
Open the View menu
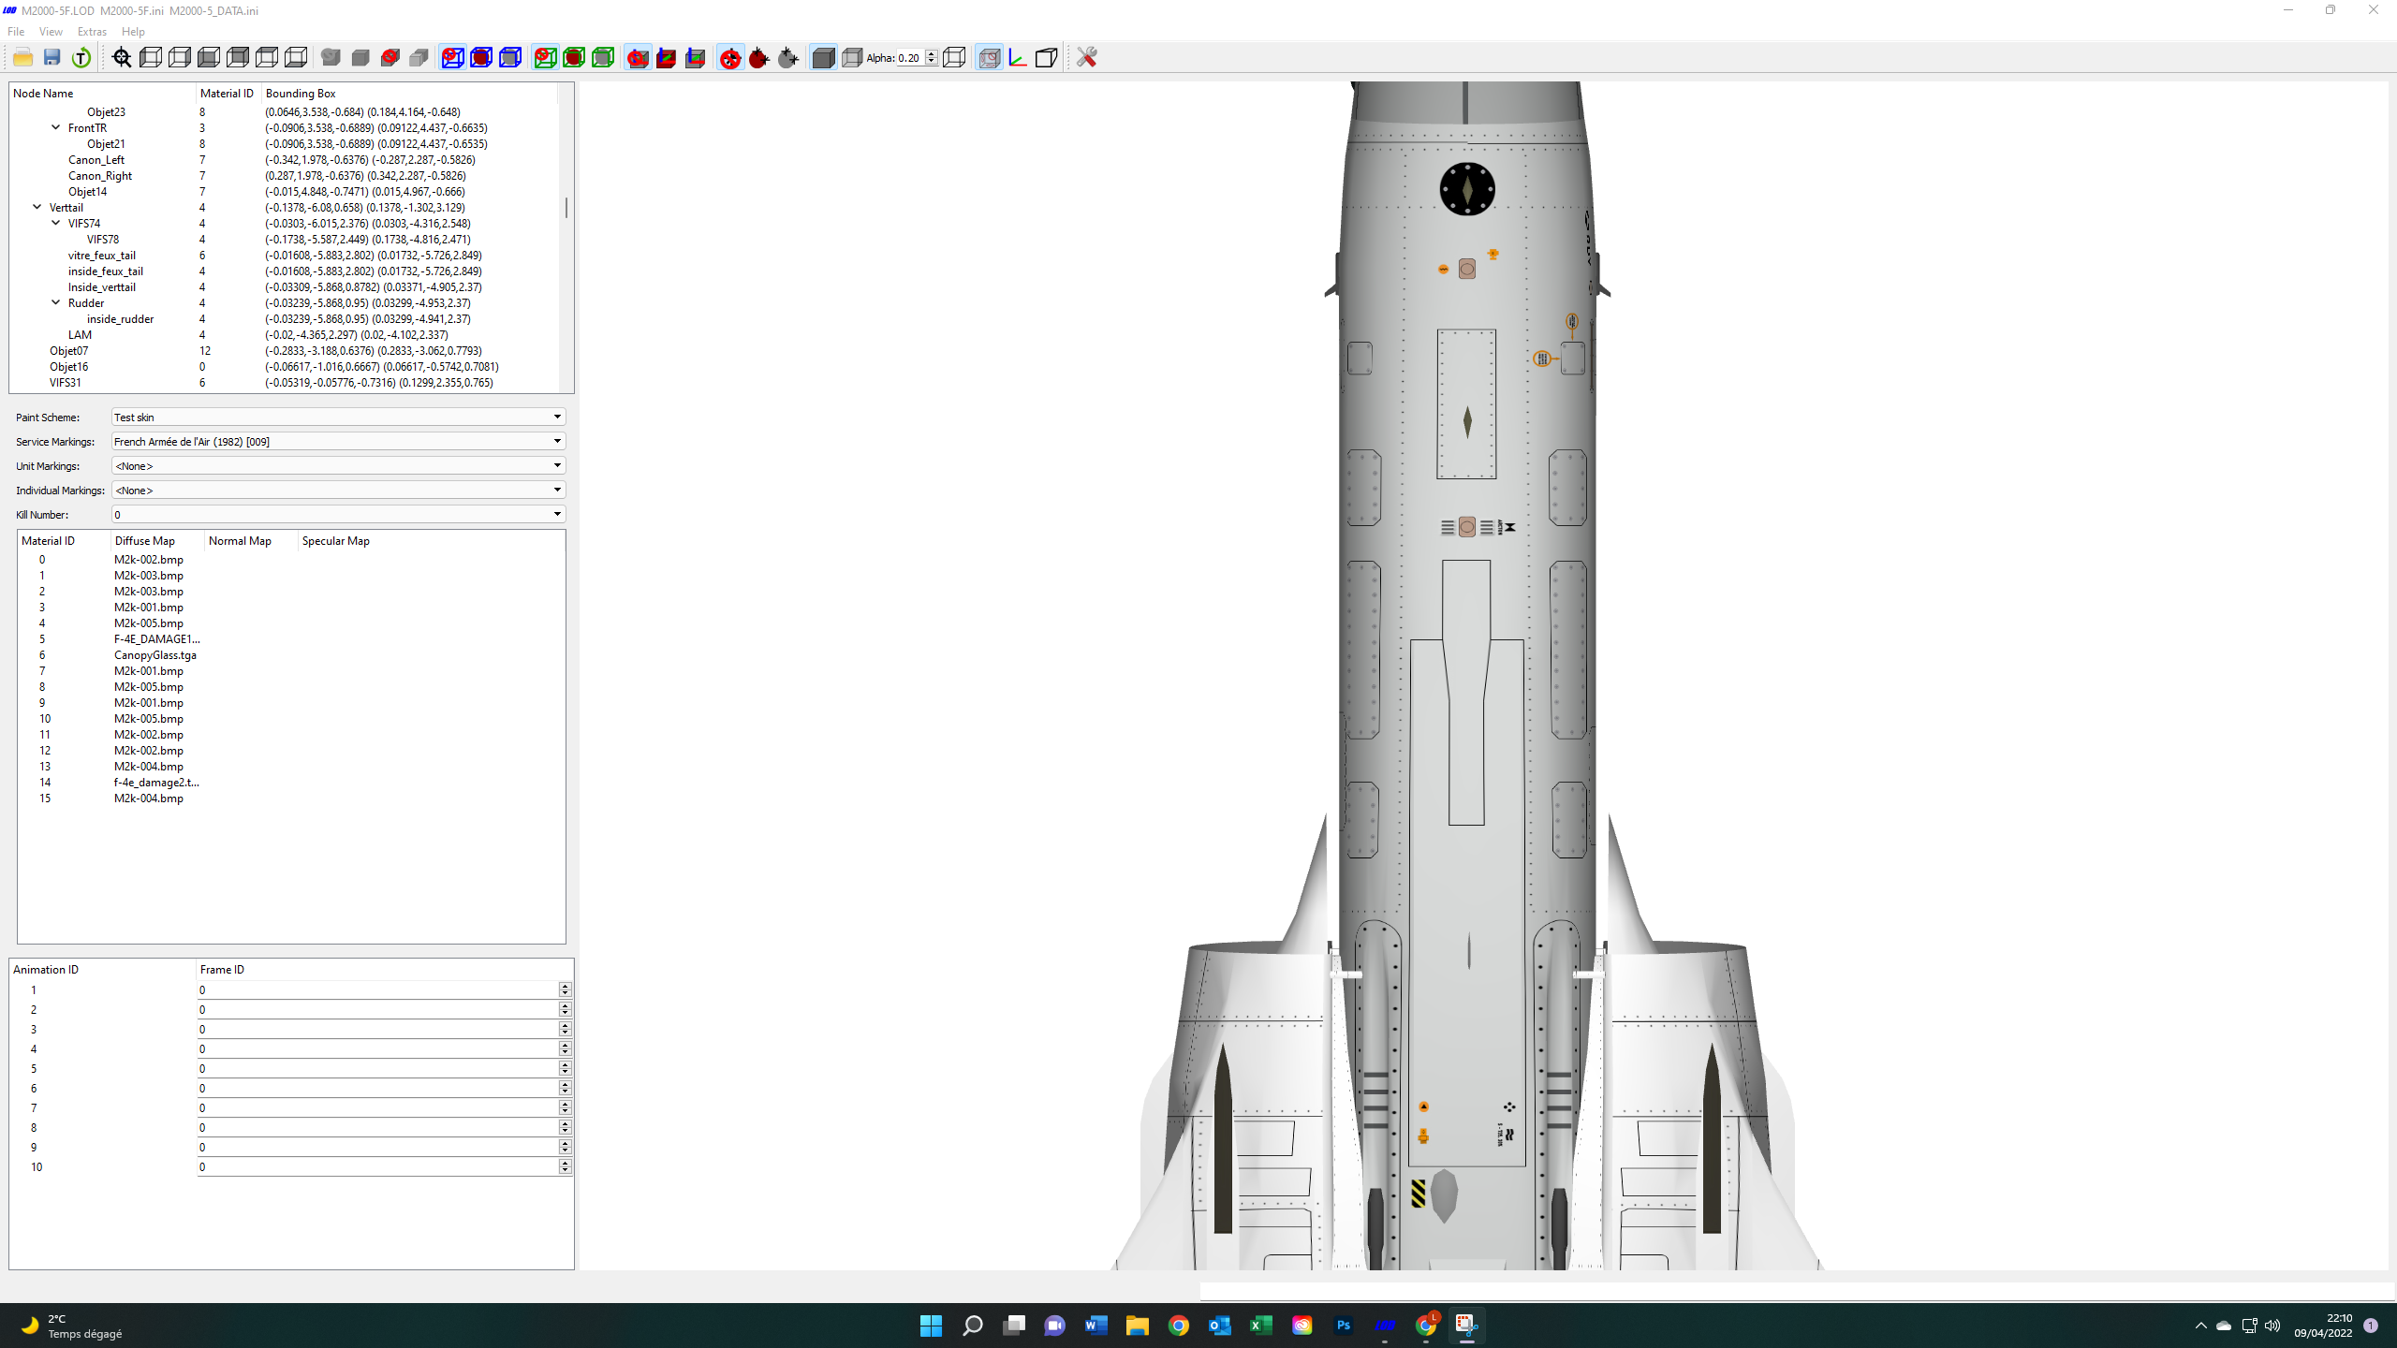[51, 31]
